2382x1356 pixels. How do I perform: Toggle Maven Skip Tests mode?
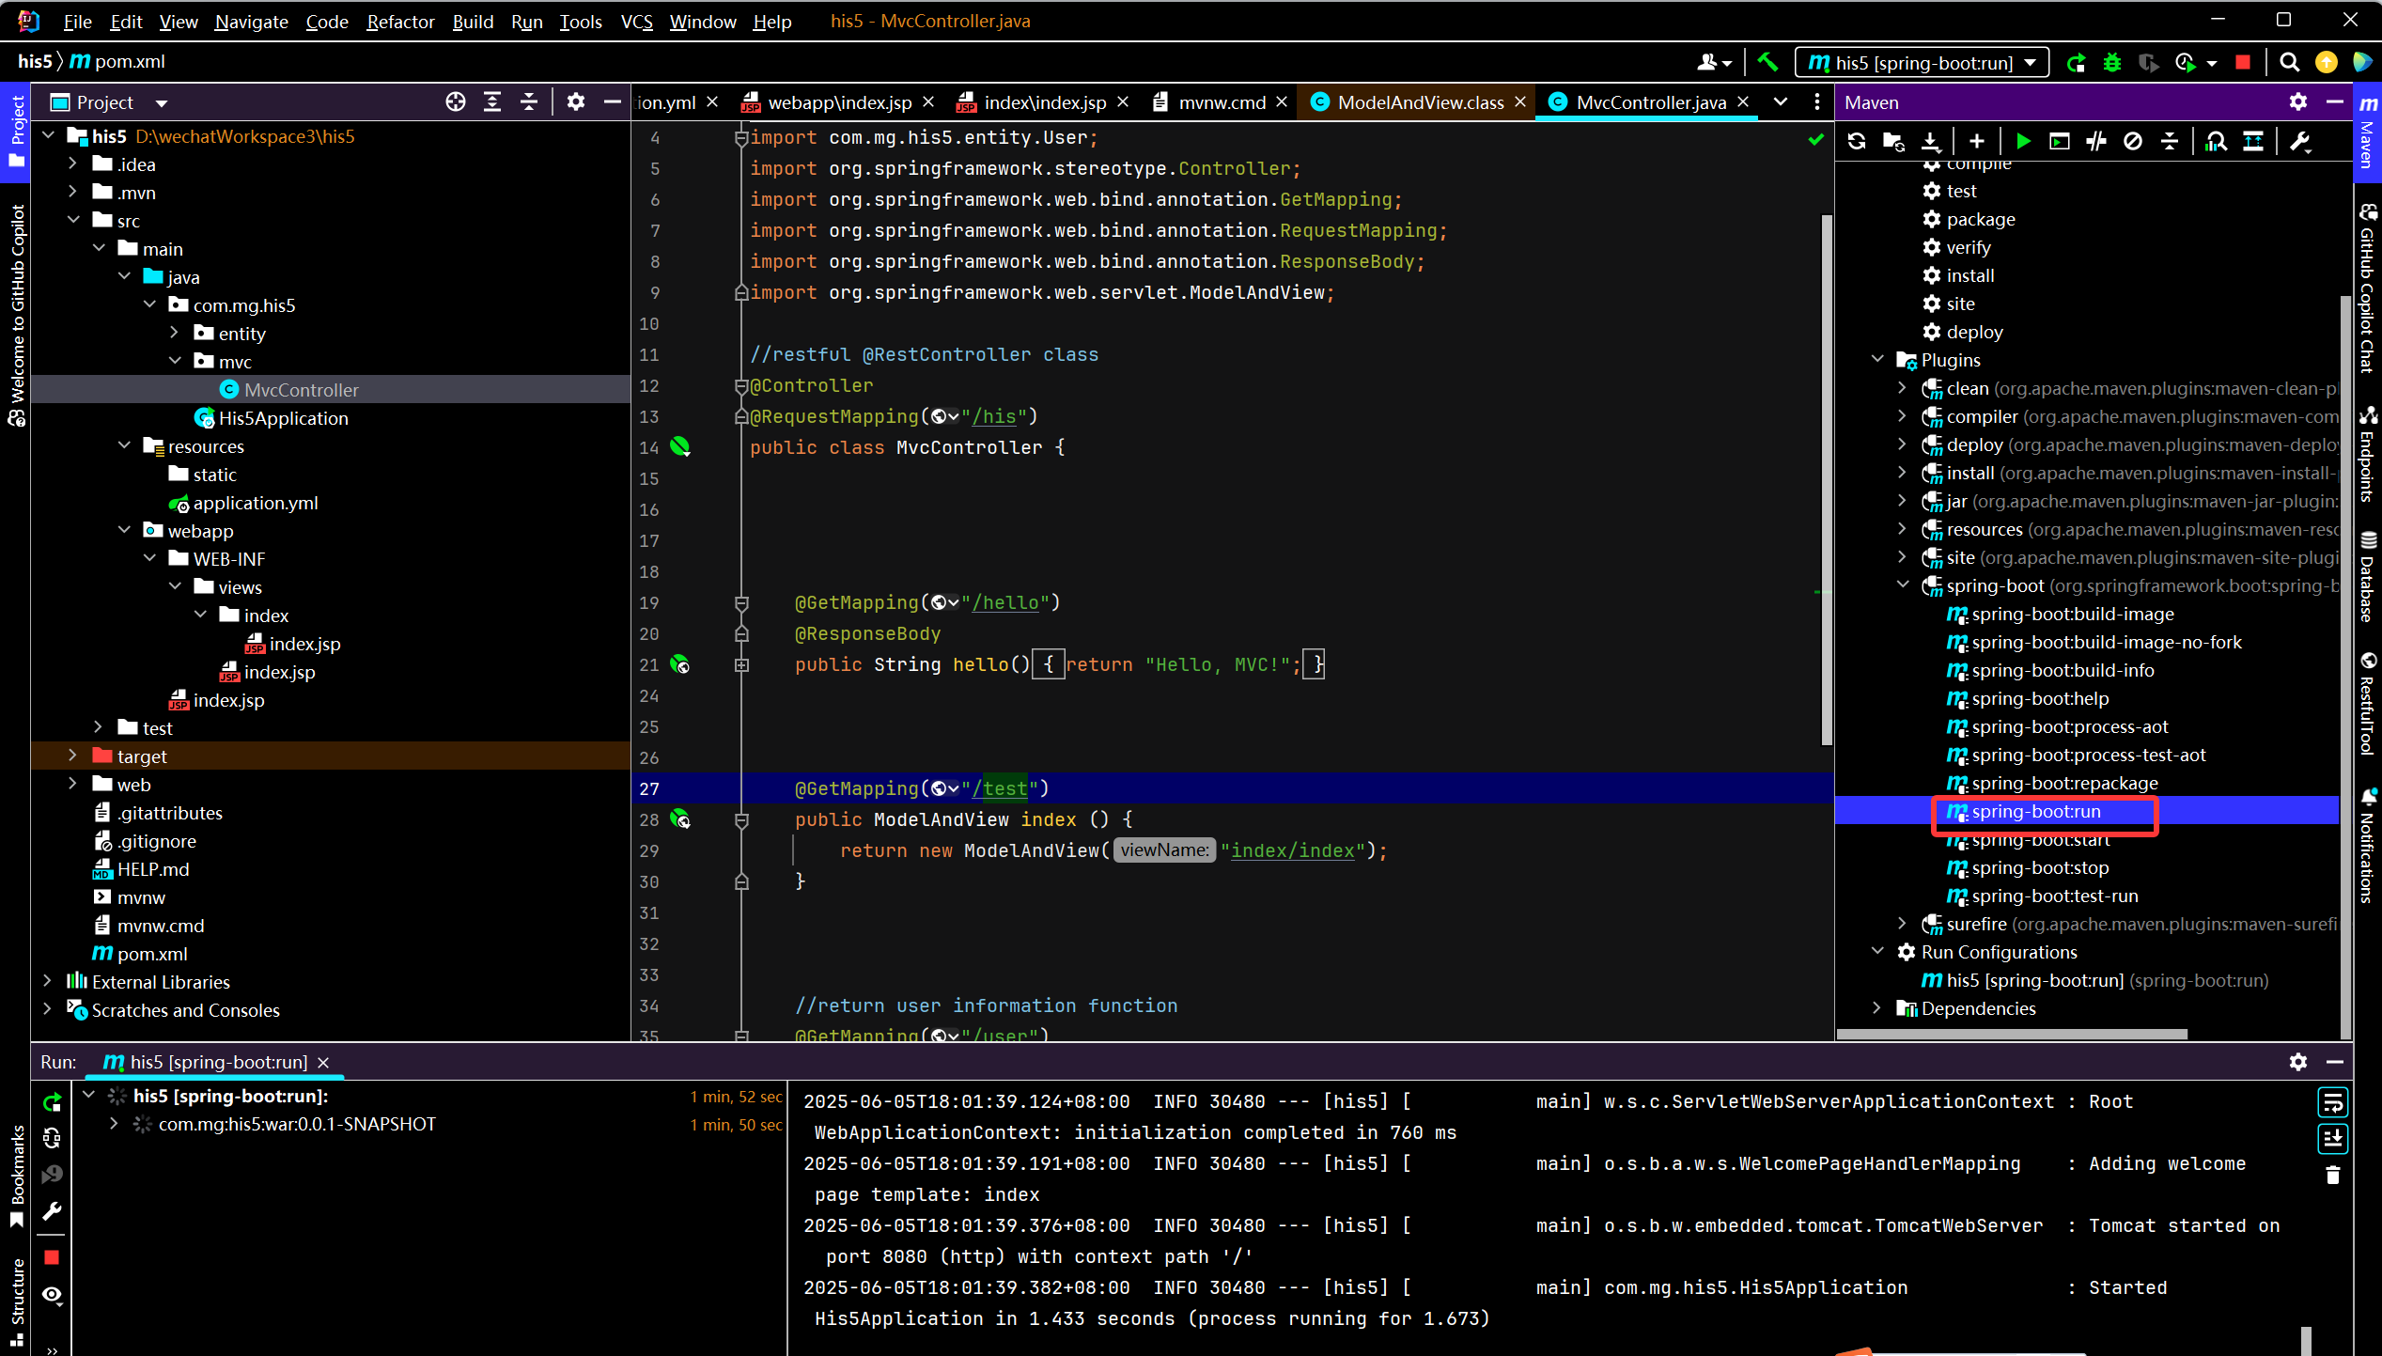[x=2133, y=142]
